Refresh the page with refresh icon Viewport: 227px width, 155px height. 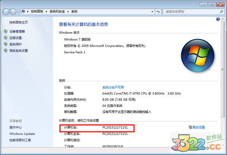(158, 12)
